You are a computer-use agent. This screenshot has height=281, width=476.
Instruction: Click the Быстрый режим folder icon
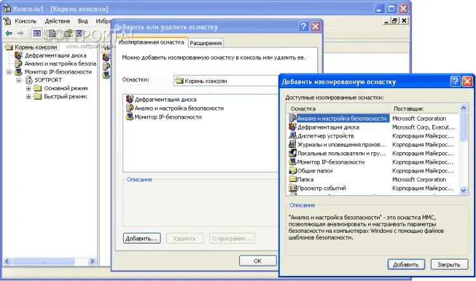pyautogui.click(x=37, y=96)
